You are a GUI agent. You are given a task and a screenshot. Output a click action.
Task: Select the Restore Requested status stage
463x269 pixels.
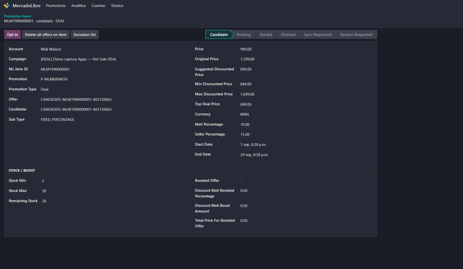pos(356,34)
